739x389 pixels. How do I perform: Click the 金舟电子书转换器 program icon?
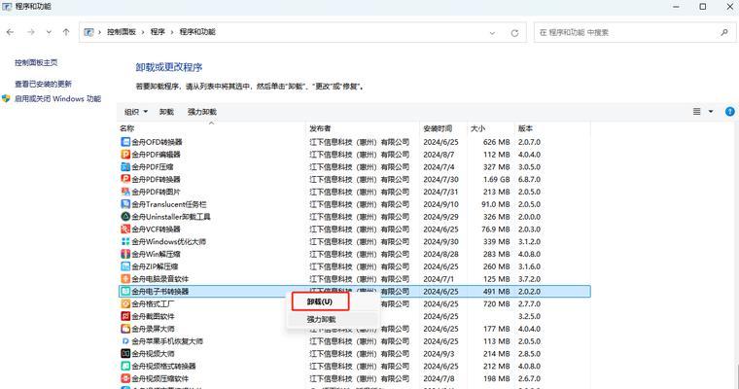[125, 292]
